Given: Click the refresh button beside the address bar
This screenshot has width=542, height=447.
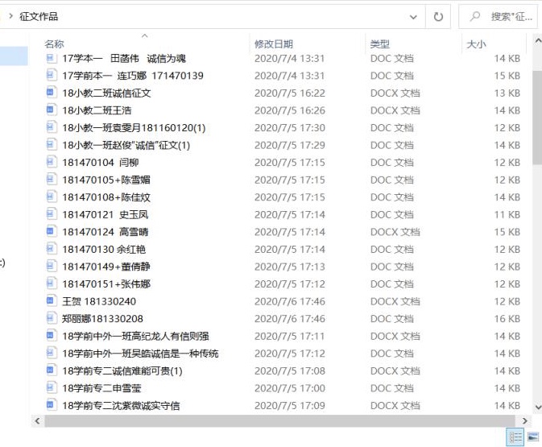Looking at the screenshot, I should 438,16.
